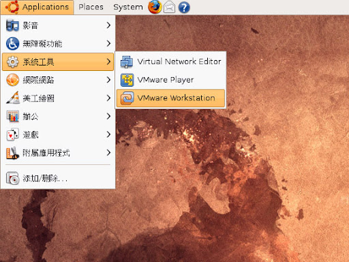Click the 系統工具 gear icon
The width and height of the screenshot is (349, 262).
tap(12, 61)
